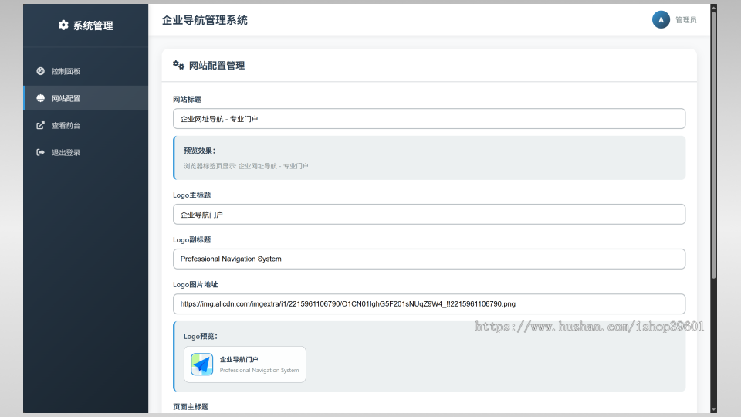Click the 网站标题 input field
This screenshot has width=741, height=417.
[x=429, y=119]
